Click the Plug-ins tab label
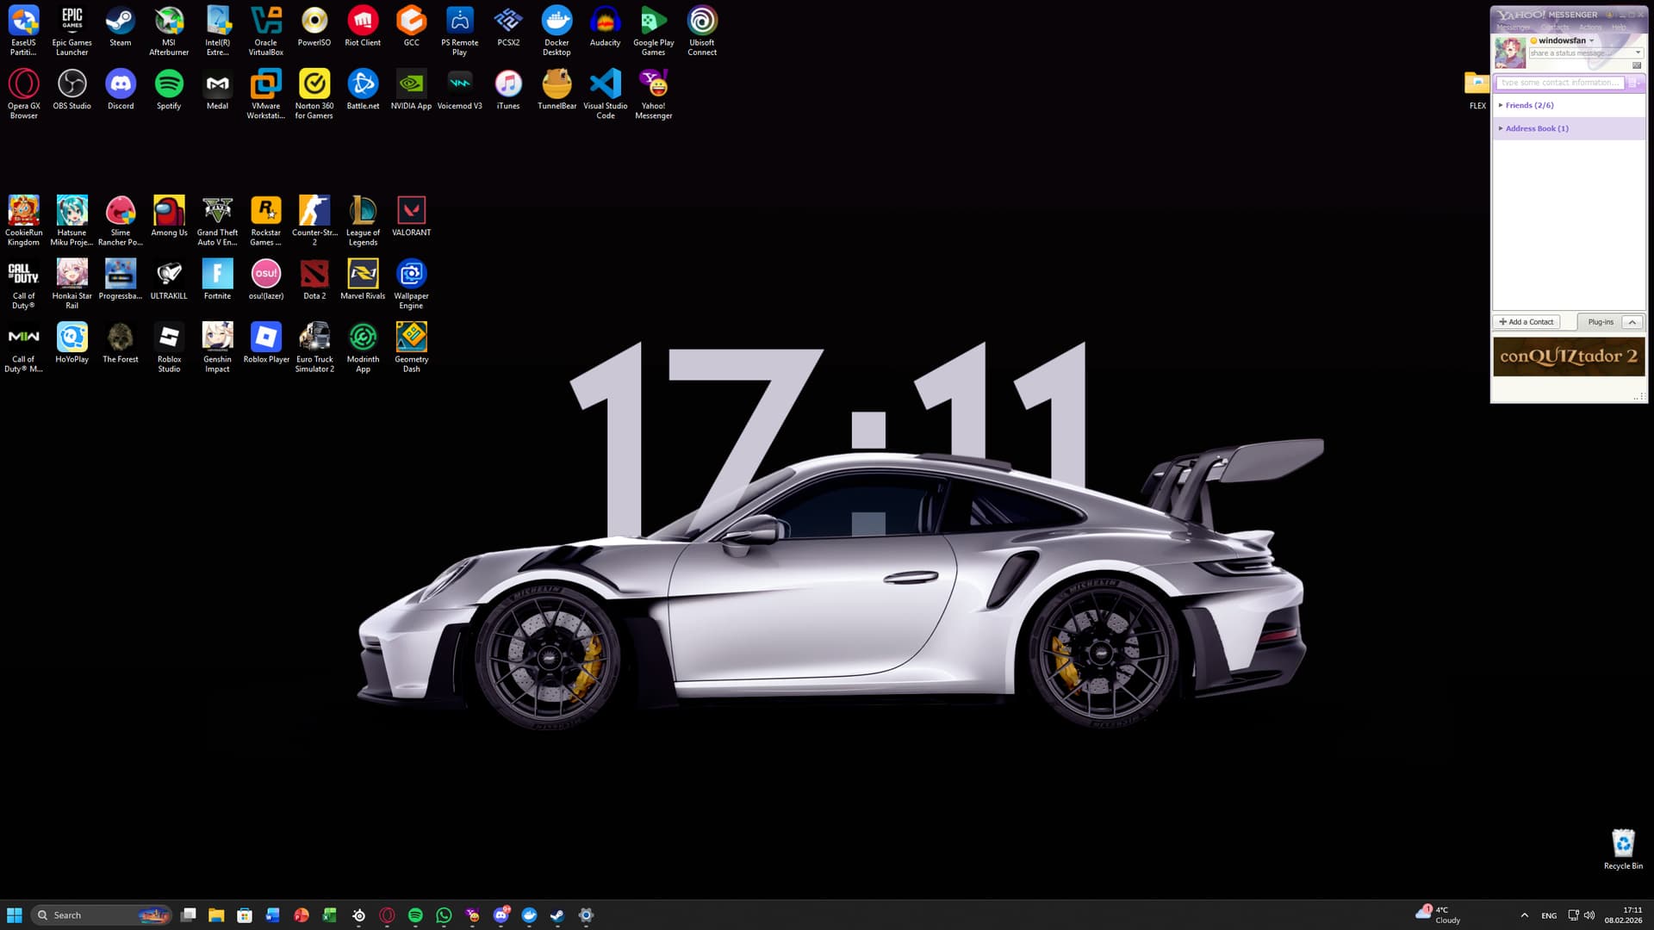The width and height of the screenshot is (1654, 930). (x=1601, y=322)
